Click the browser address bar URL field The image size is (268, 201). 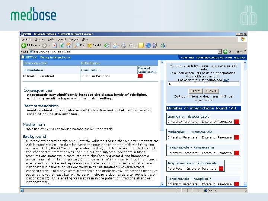point(126,51)
